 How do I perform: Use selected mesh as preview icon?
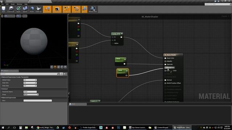pyautogui.click(x=65, y=67)
